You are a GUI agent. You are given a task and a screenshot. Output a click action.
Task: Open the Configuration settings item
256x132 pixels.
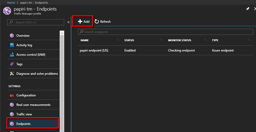(33, 95)
